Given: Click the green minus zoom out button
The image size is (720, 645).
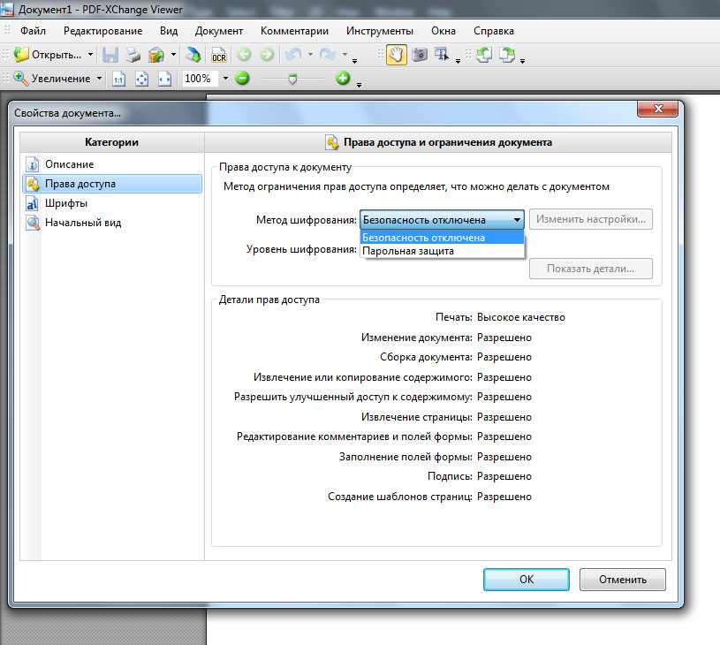Looking at the screenshot, I should 242,78.
